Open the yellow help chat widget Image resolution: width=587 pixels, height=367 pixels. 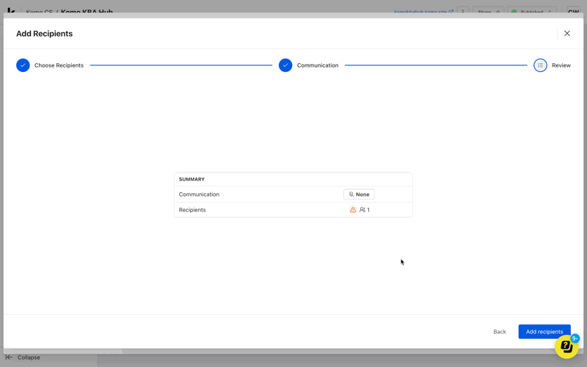[x=566, y=346]
